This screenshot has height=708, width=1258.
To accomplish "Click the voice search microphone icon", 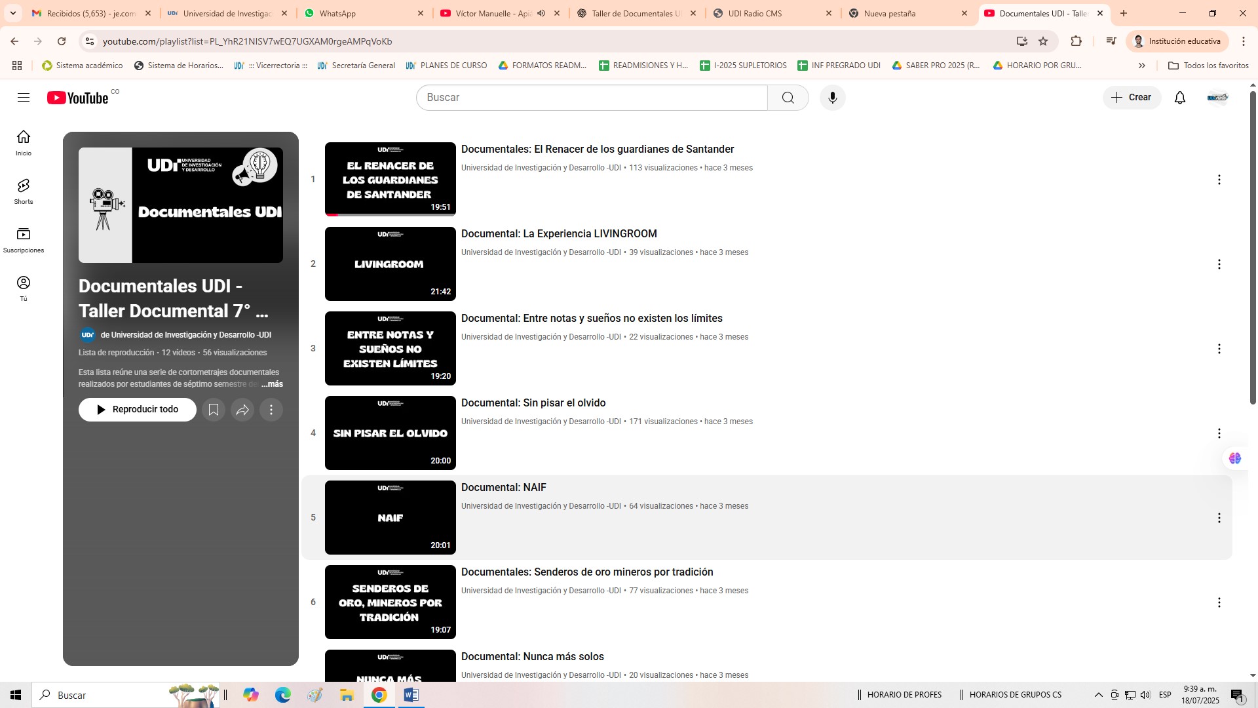I will click(832, 98).
